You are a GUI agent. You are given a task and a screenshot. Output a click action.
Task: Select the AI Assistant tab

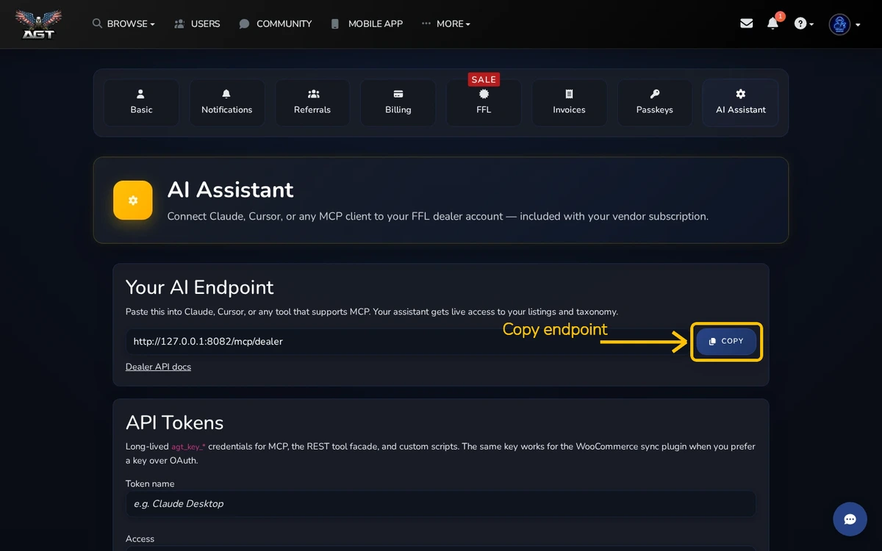coord(740,102)
